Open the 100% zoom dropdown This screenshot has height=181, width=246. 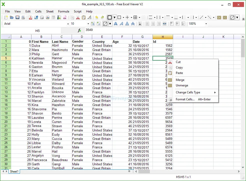point(206,24)
